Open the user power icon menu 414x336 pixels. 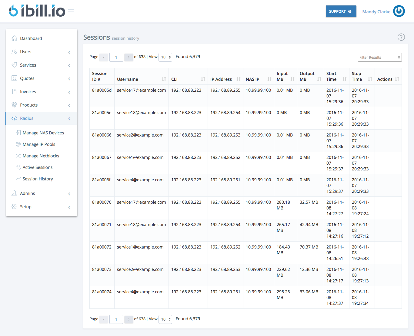[x=399, y=11]
